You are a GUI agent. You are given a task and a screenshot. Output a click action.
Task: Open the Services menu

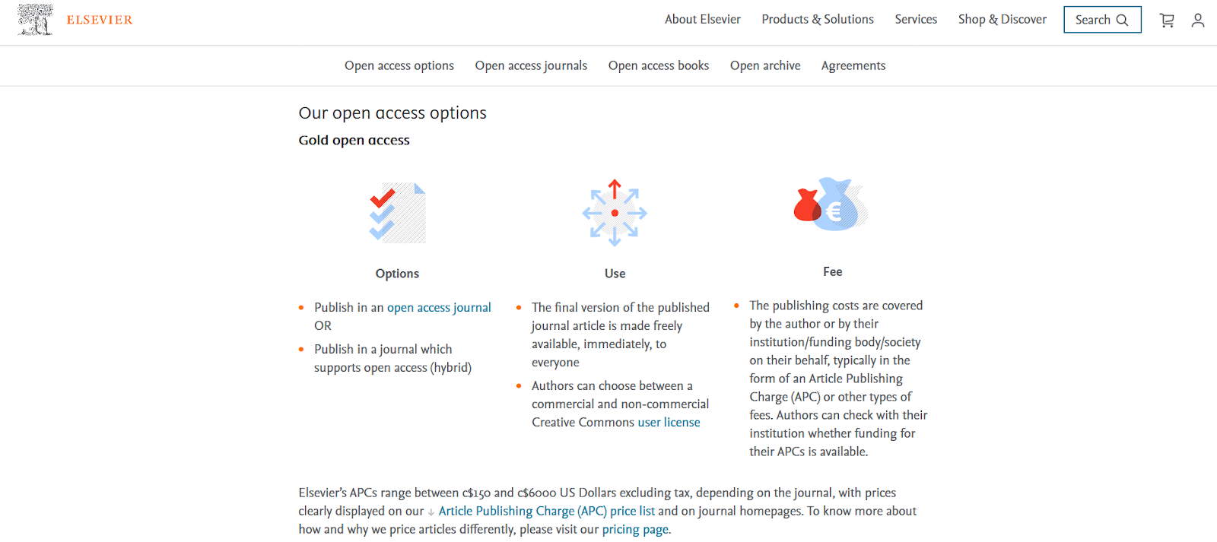916,20
